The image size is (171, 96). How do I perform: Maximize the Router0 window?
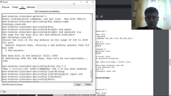(87, 2)
